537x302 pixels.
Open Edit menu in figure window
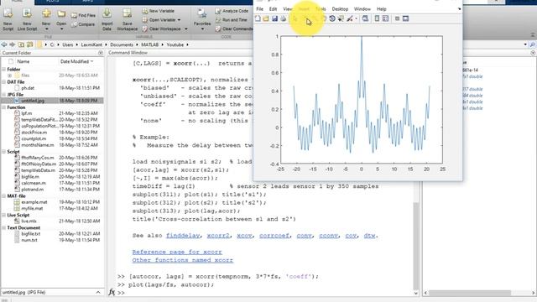[x=273, y=9]
